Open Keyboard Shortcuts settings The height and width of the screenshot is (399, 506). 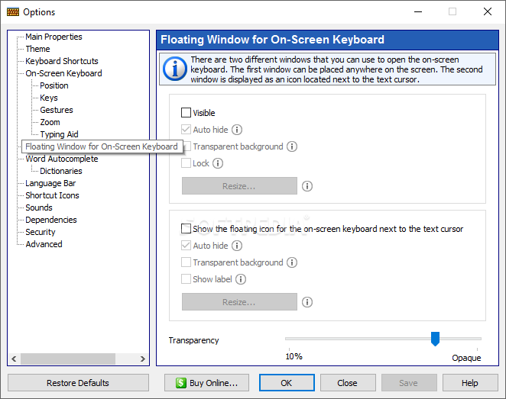[x=62, y=61]
